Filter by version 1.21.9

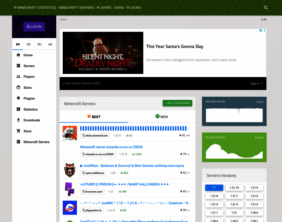(254, 188)
